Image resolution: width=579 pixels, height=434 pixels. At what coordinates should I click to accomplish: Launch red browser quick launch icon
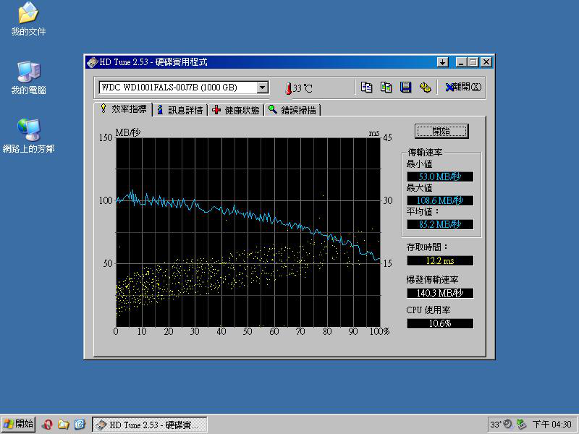tap(47, 425)
